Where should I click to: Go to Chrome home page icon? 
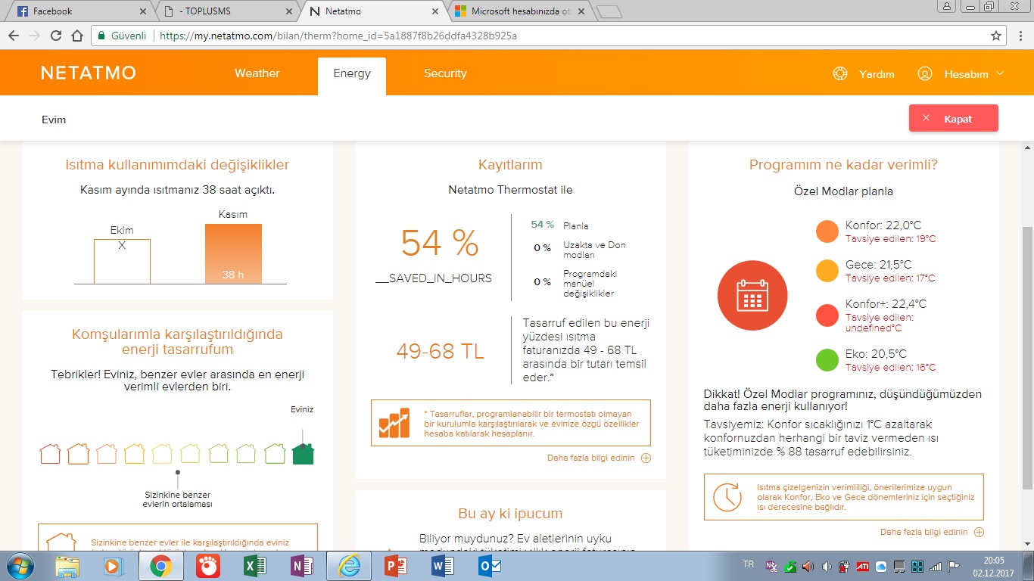pos(76,36)
